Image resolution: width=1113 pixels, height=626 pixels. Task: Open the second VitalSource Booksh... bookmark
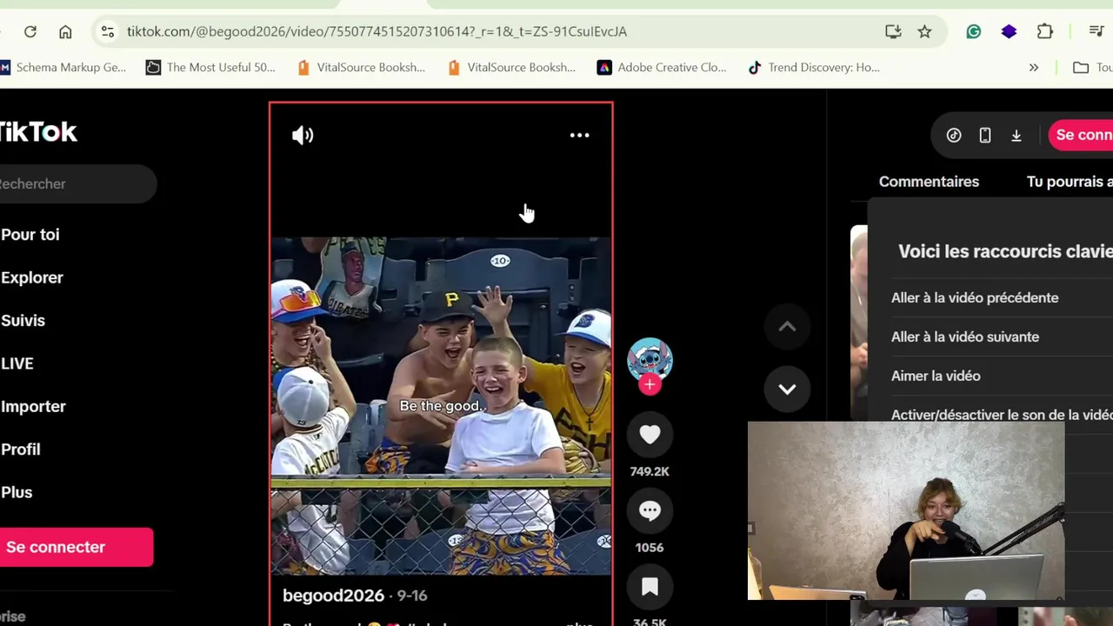[x=510, y=67]
